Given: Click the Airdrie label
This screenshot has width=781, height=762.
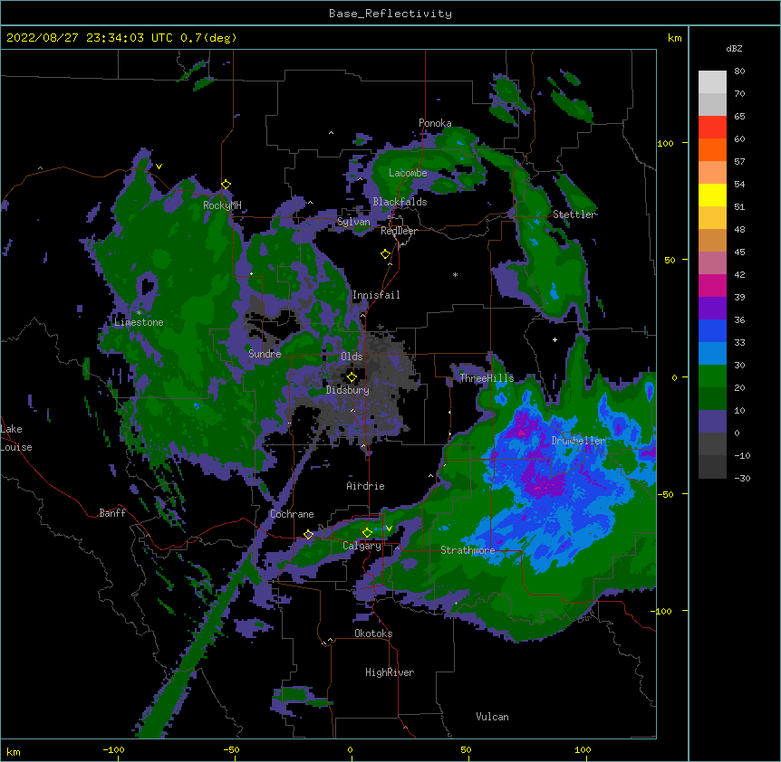Looking at the screenshot, I should pos(366,486).
